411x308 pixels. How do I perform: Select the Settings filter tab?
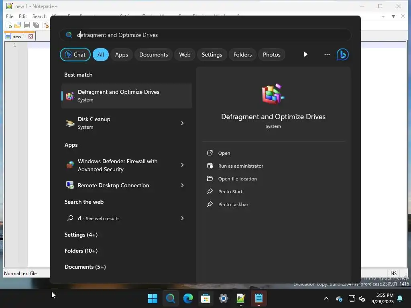click(x=212, y=55)
